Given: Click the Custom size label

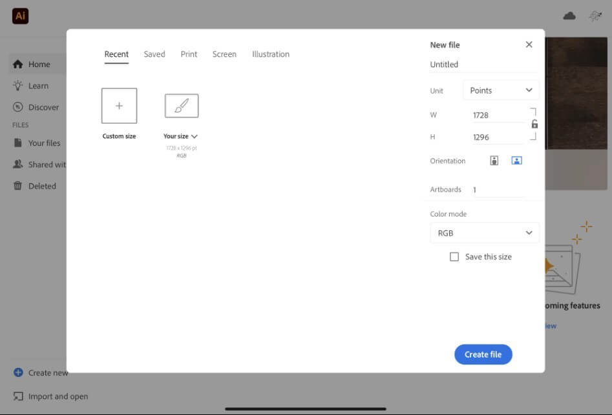Looking at the screenshot, I should (119, 136).
